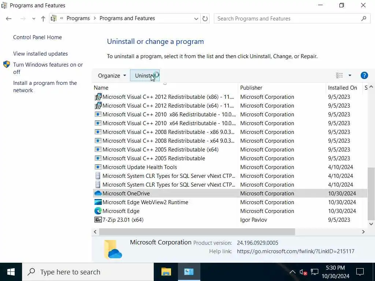Click icon of Visual C++ 2005 Redistributable (x64)
The image size is (375, 281).
point(98,149)
